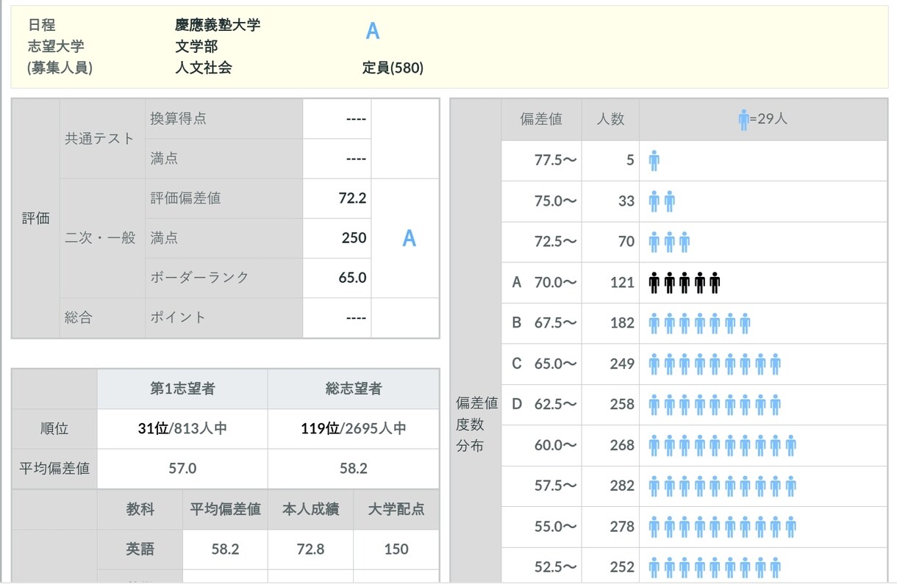This screenshot has height=584, width=897.
Task: Click the 二次・一般 row label
Action: [100, 237]
